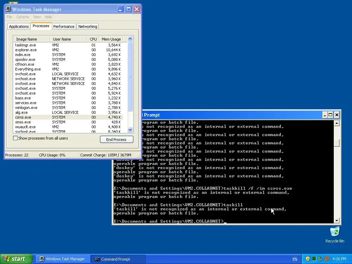Viewport: 352px width, 264px height.
Task: Select the smss.exe process row
Action: 68,122
